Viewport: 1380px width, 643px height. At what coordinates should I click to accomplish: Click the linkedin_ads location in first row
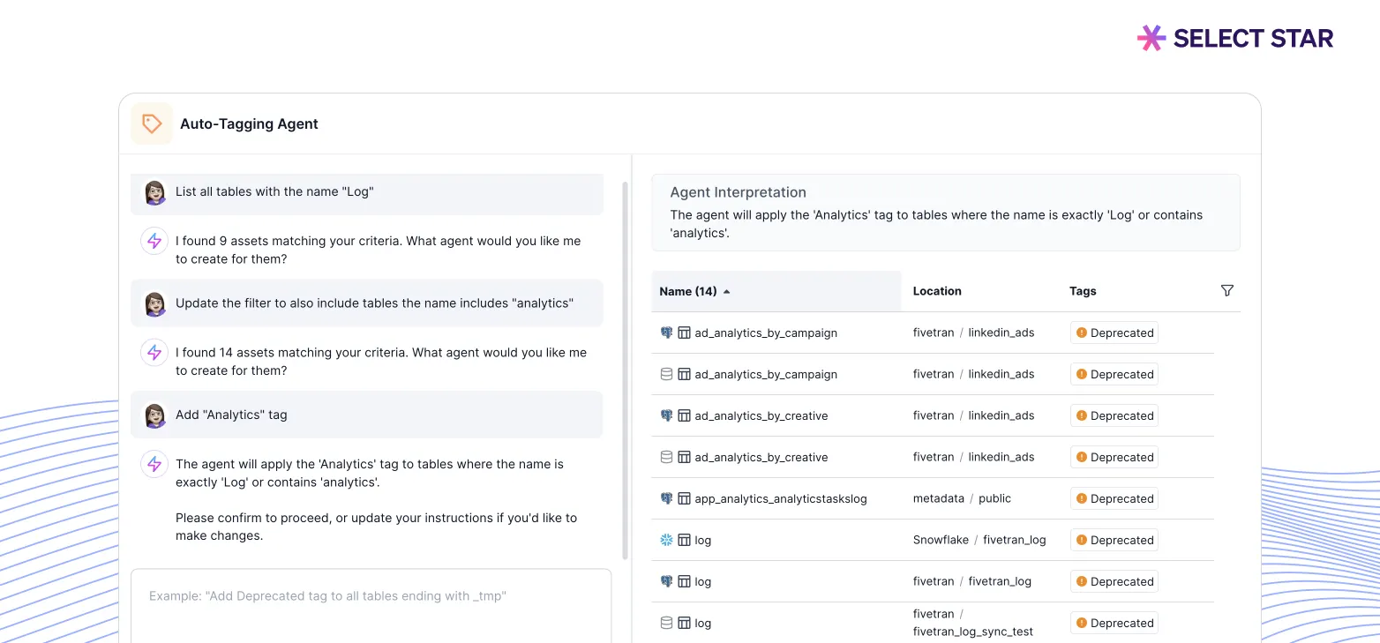pos(1001,333)
